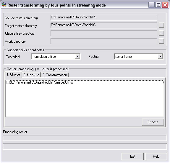Open the 'raster frame' combo box
The height and width of the screenshot is (163, 170).
pos(139,57)
